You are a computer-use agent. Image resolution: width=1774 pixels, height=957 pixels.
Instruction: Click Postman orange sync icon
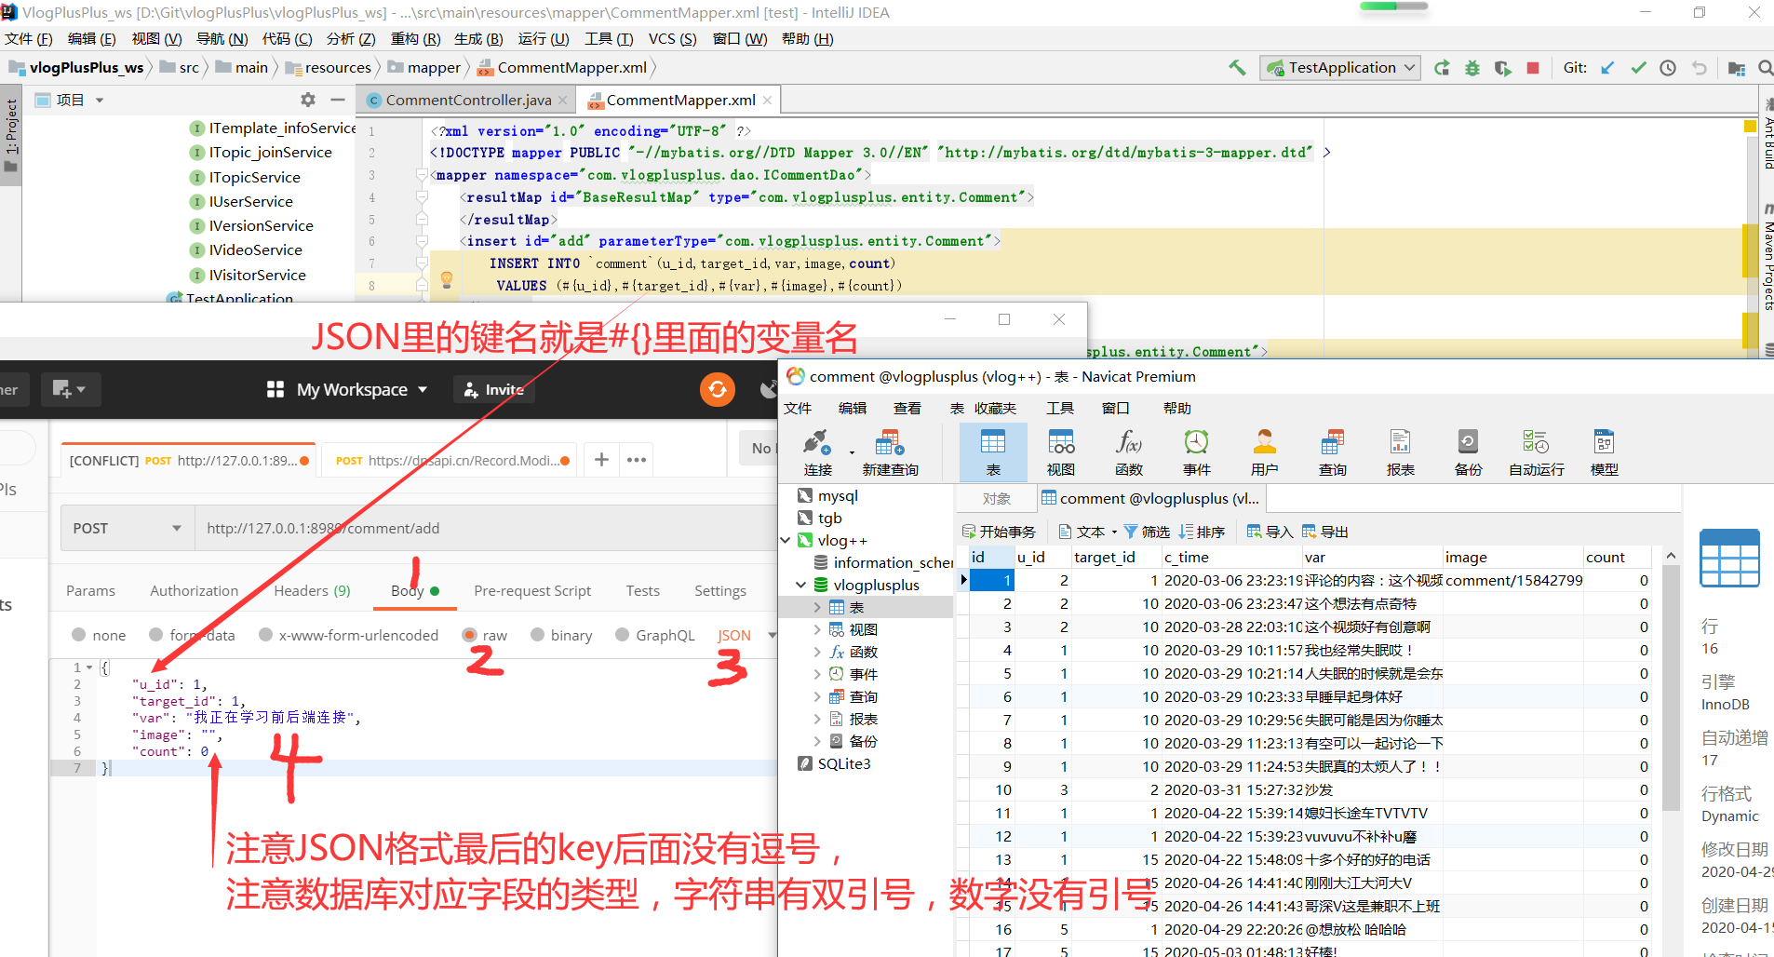[718, 389]
